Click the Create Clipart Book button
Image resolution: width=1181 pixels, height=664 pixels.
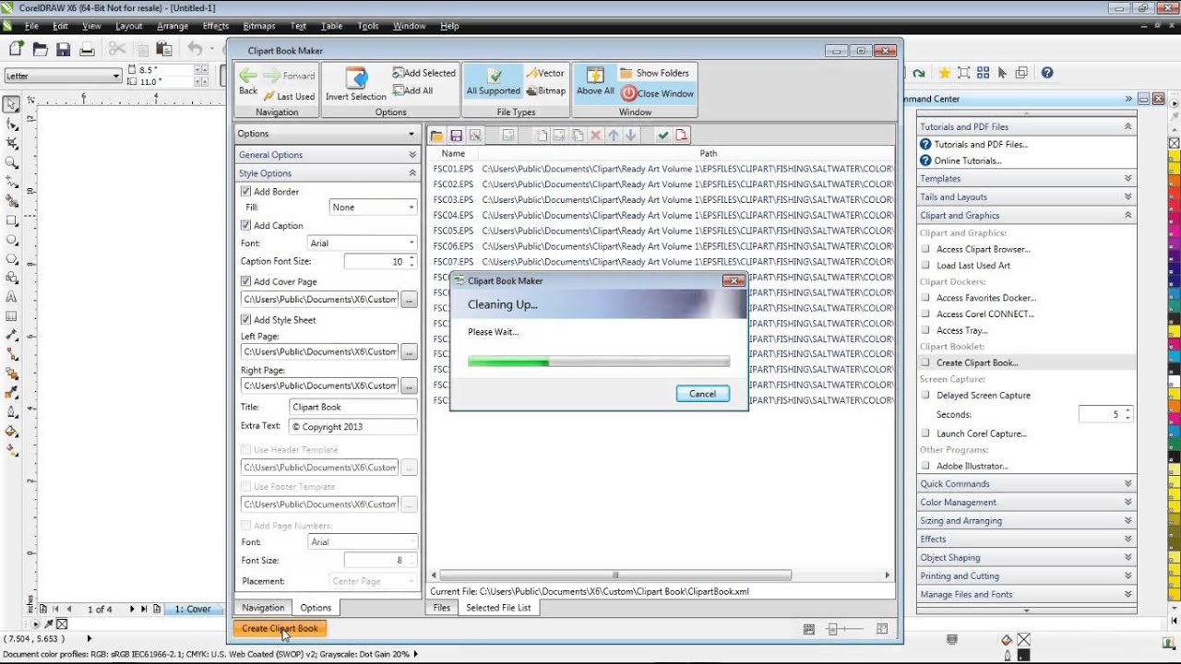[x=280, y=629]
